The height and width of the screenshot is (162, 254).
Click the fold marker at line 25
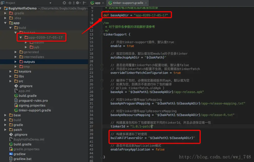point(102,80)
